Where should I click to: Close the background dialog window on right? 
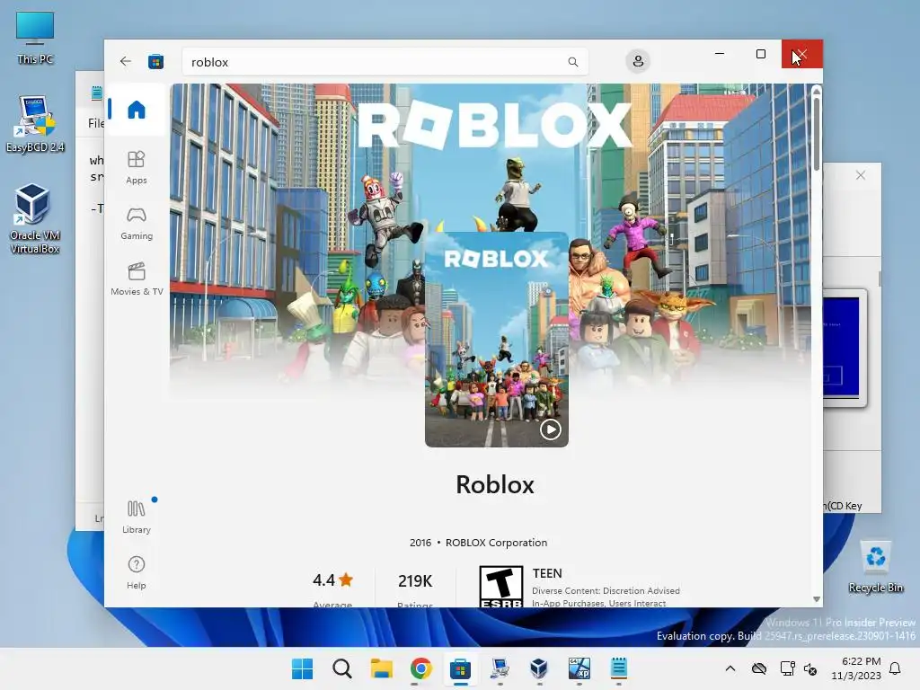coord(860,175)
